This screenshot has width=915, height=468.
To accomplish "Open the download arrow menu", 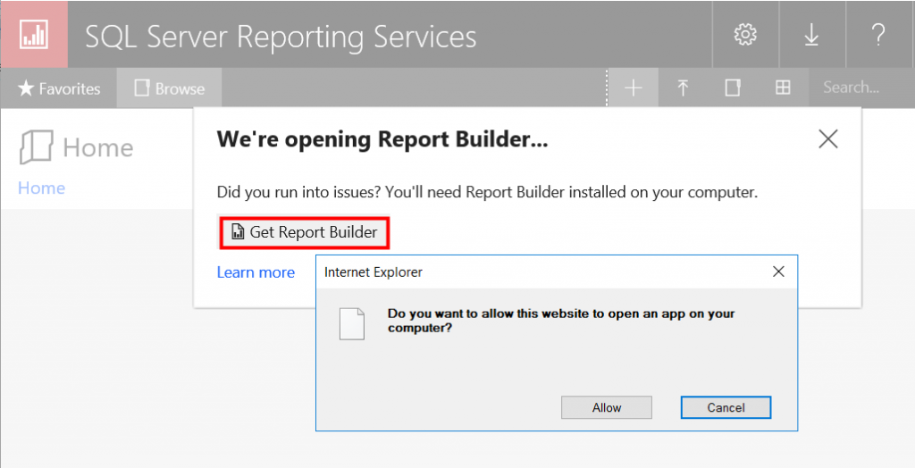I will click(x=811, y=35).
